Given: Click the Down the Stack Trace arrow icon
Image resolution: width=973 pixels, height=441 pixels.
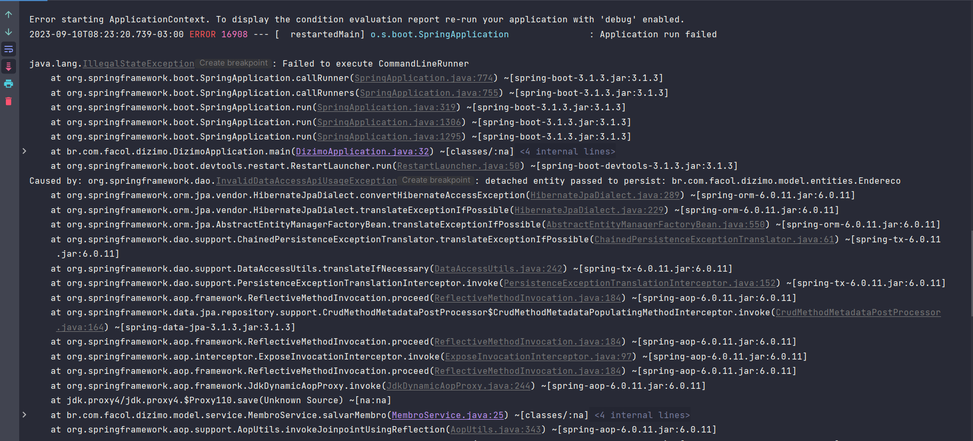Looking at the screenshot, I should coord(9,32).
